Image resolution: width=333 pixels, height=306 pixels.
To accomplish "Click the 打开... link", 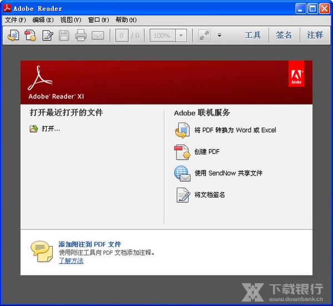I will pos(51,128).
